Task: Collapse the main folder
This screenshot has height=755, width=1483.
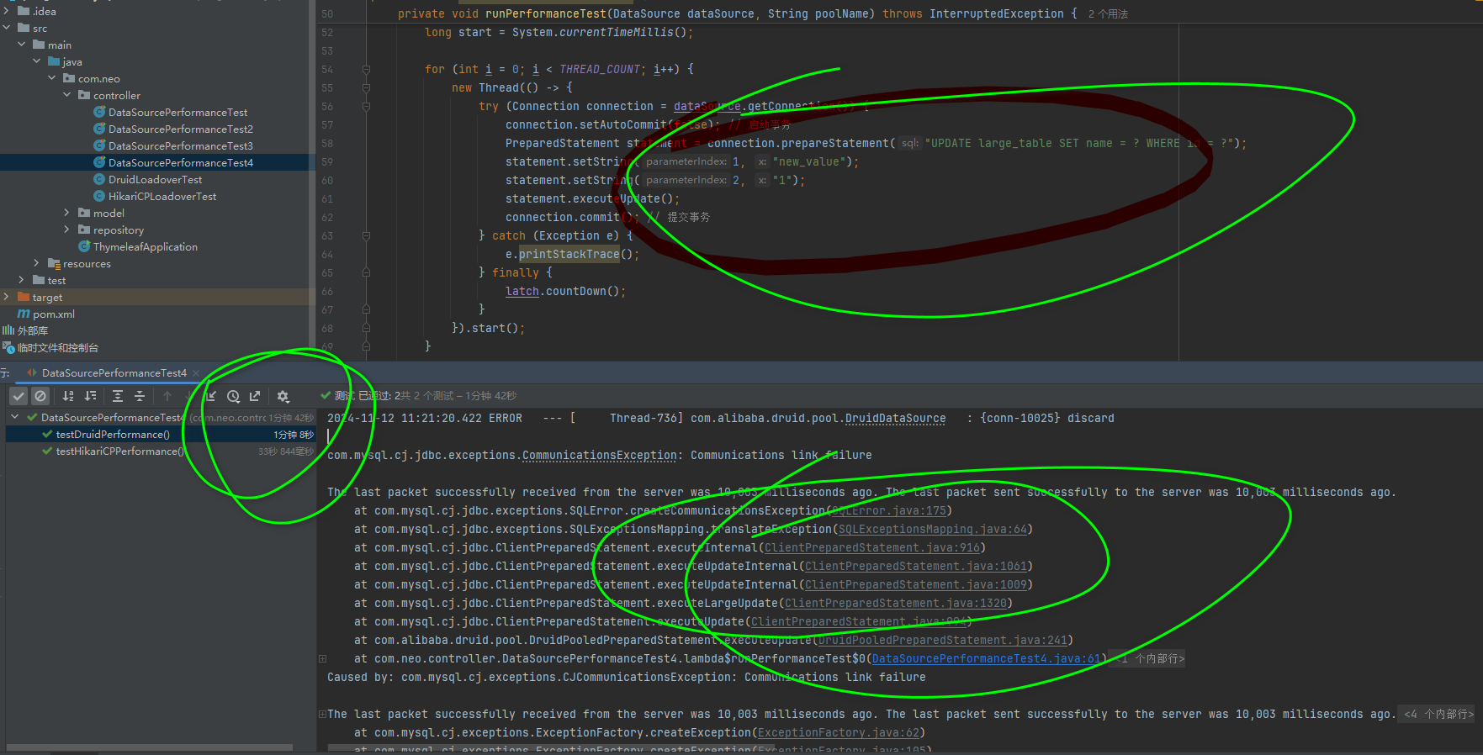Action: pos(22,45)
